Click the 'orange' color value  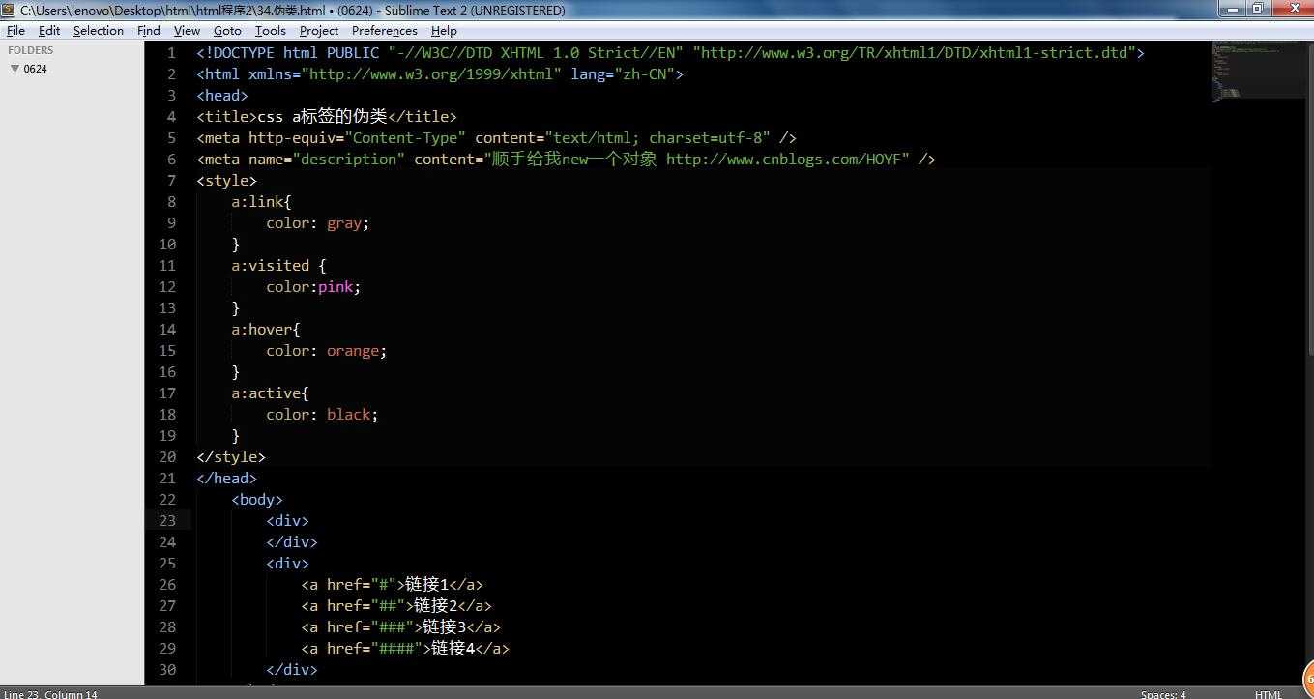(x=352, y=351)
